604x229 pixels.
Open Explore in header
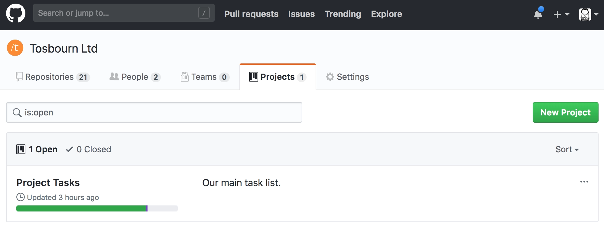click(x=386, y=14)
